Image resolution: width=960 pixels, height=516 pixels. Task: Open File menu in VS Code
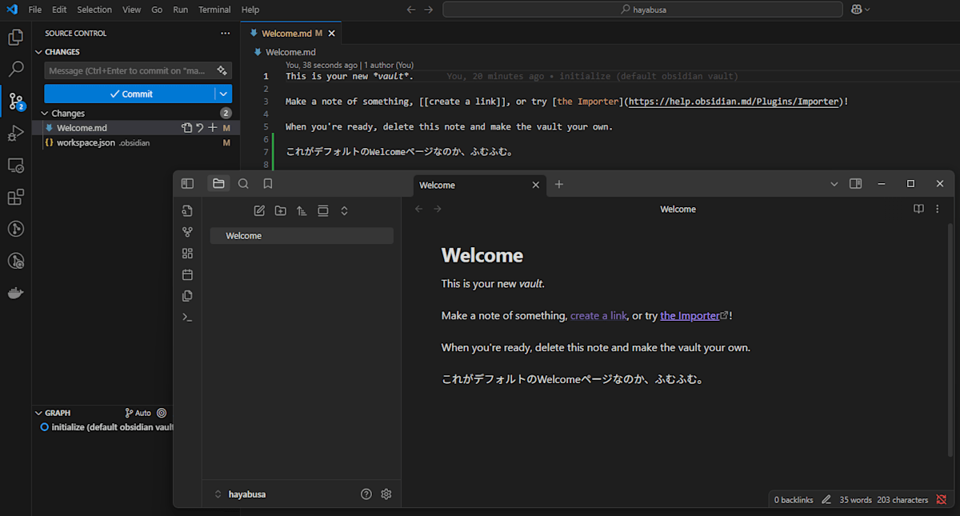35,10
